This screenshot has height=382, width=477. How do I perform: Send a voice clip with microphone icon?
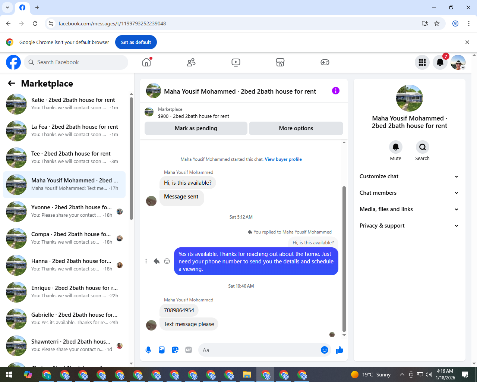click(148, 350)
